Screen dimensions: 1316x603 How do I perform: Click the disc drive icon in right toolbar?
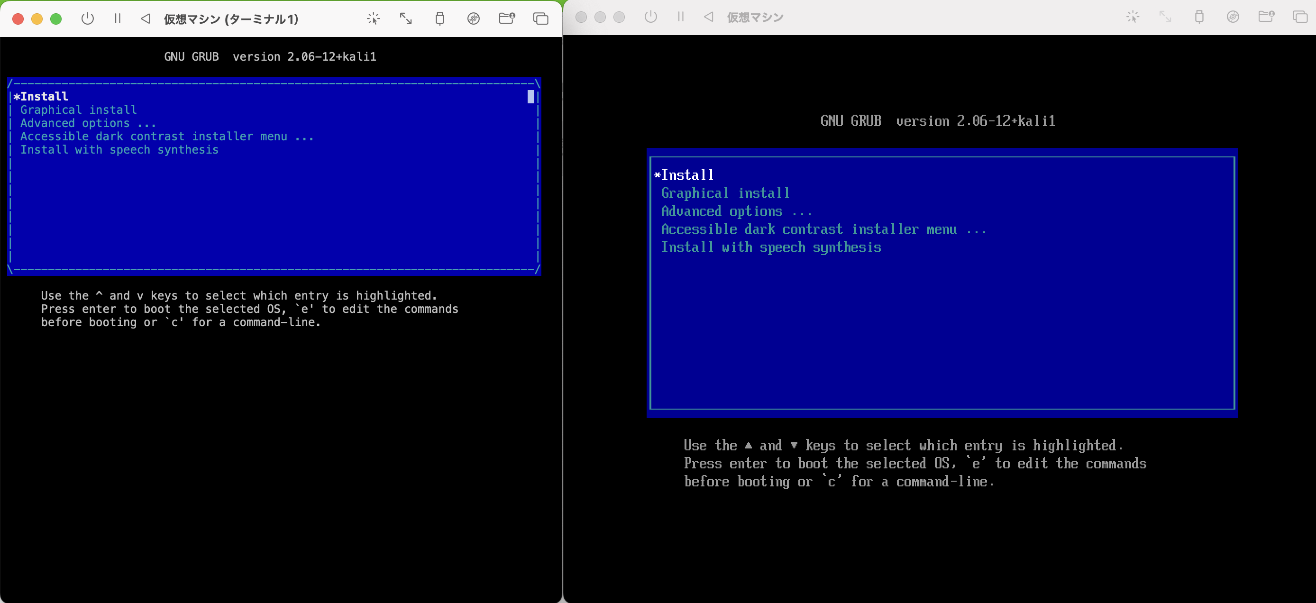coord(1233,17)
